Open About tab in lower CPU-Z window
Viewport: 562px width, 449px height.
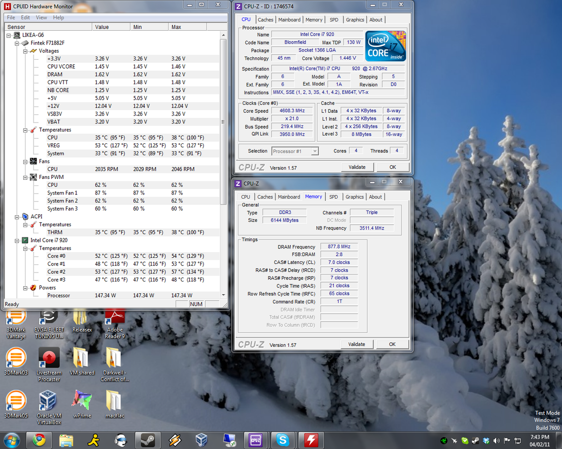click(x=375, y=197)
